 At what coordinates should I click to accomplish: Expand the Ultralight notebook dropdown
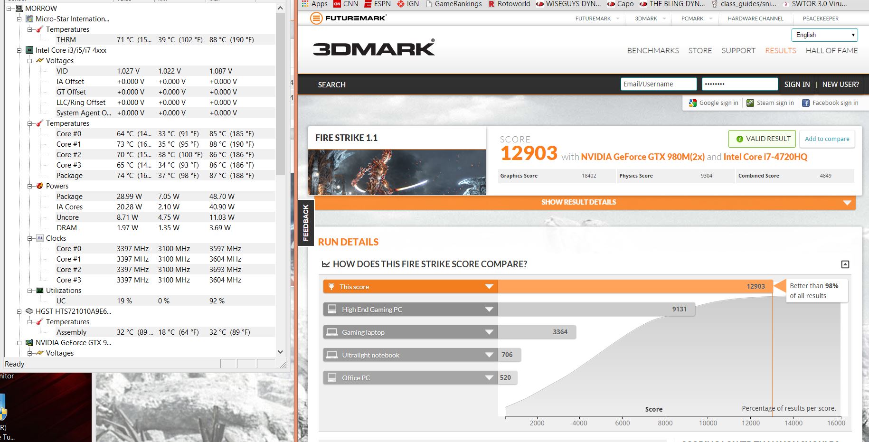[489, 355]
